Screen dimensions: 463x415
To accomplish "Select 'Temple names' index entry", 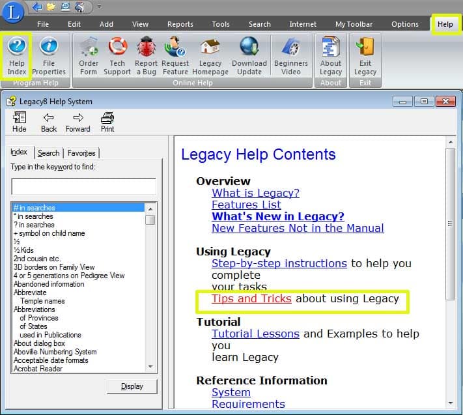I will click(x=78, y=301).
